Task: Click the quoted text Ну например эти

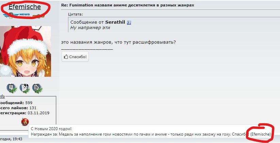Action: point(90,28)
